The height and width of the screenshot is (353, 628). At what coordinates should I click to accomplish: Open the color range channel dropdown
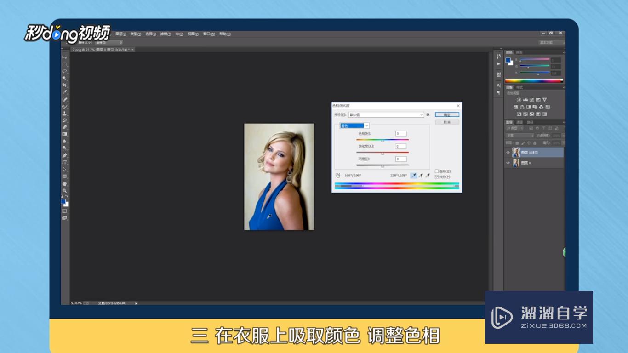(x=354, y=125)
